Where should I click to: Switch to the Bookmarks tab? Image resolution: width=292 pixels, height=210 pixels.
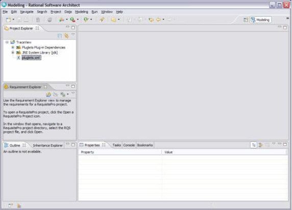click(145, 145)
